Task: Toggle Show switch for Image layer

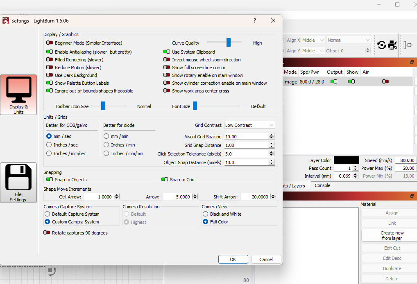Action: (x=351, y=81)
